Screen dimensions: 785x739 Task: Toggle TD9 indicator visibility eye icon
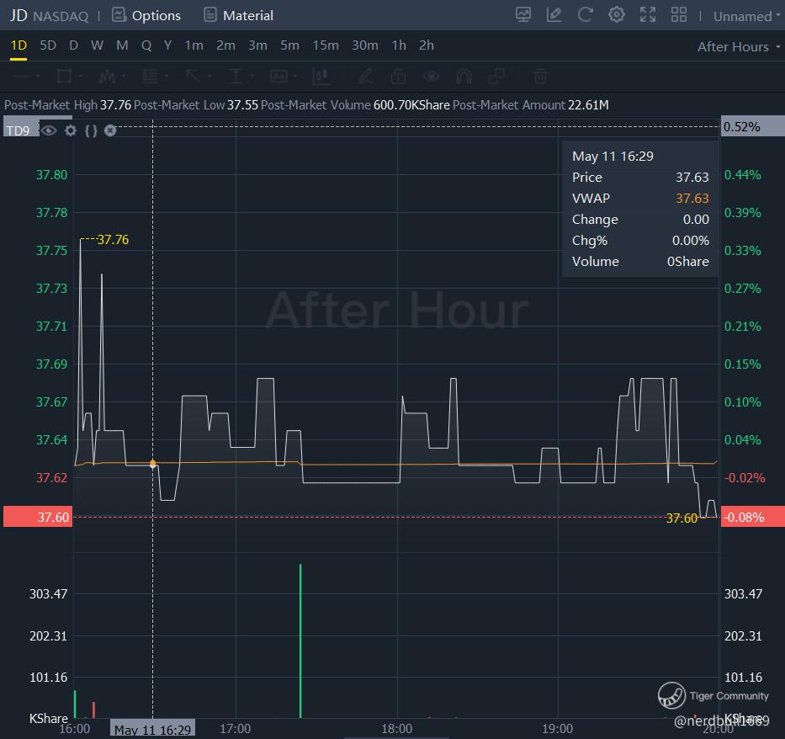coord(50,130)
